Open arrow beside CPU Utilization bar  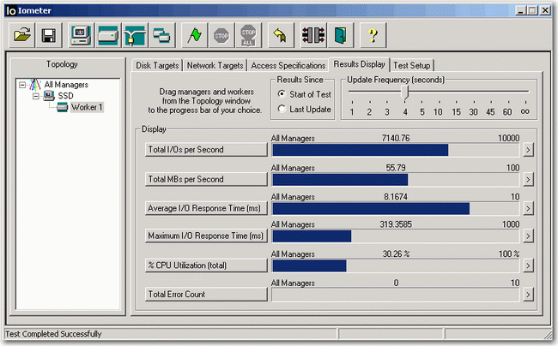coord(528,265)
